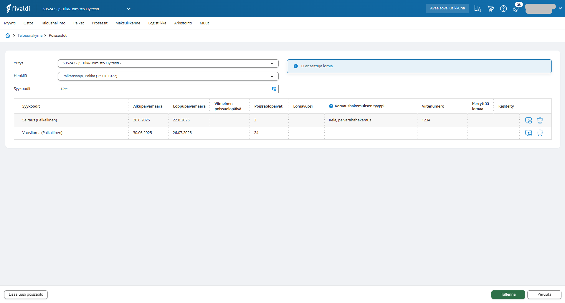Screen dimensions: 565x303
Task: Click Lisää uusi poissaolo button
Action: click(26, 294)
